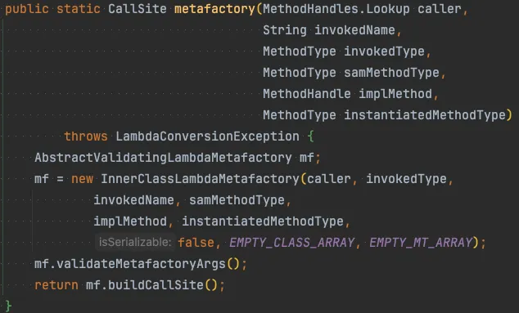Place caret on metafactory method name
This screenshot has height=313, width=519.
(214, 9)
